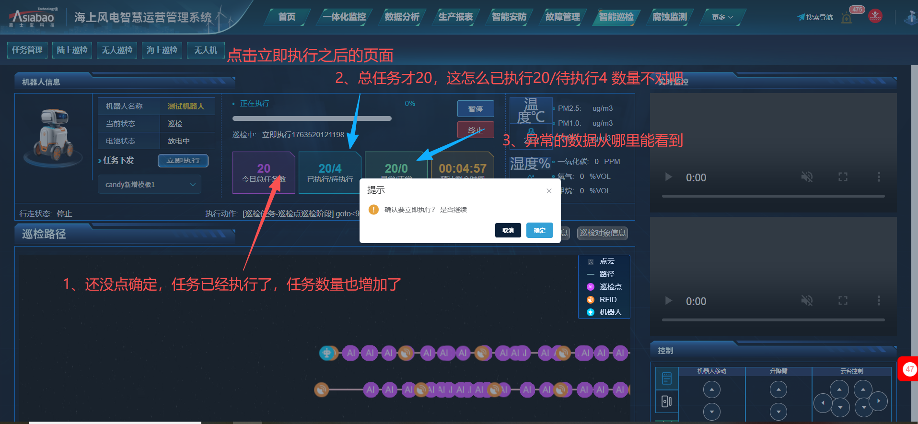Screen dimensions: 918x424
Task: Play the top monitoring video
Action: (668, 177)
